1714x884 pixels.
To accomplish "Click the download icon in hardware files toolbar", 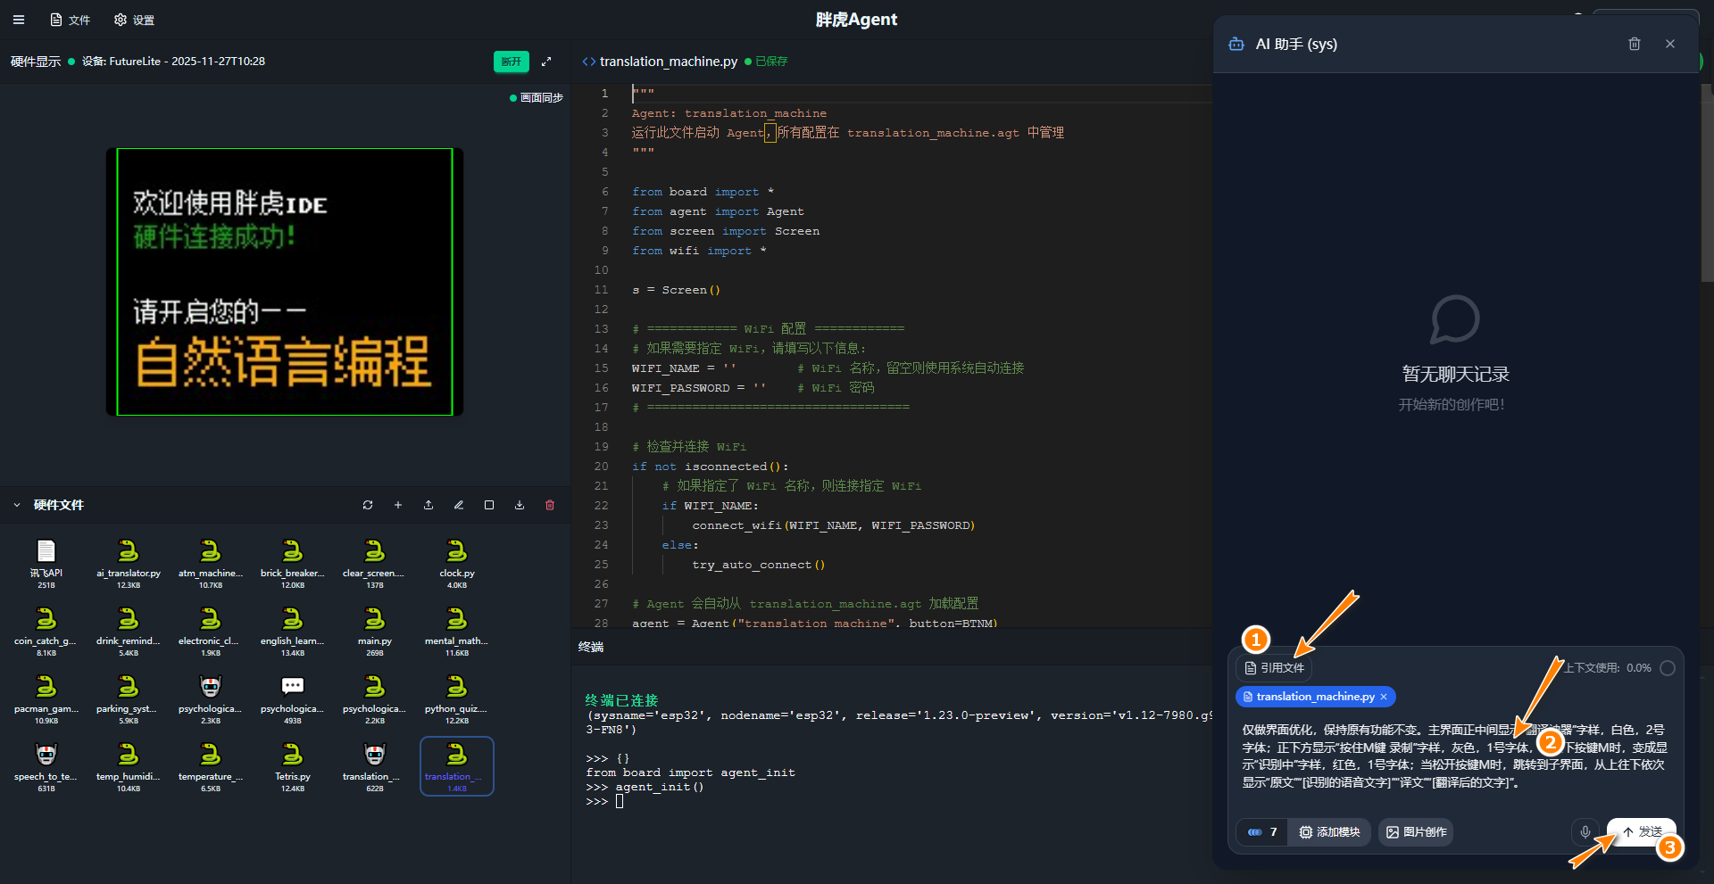I will tap(520, 505).
